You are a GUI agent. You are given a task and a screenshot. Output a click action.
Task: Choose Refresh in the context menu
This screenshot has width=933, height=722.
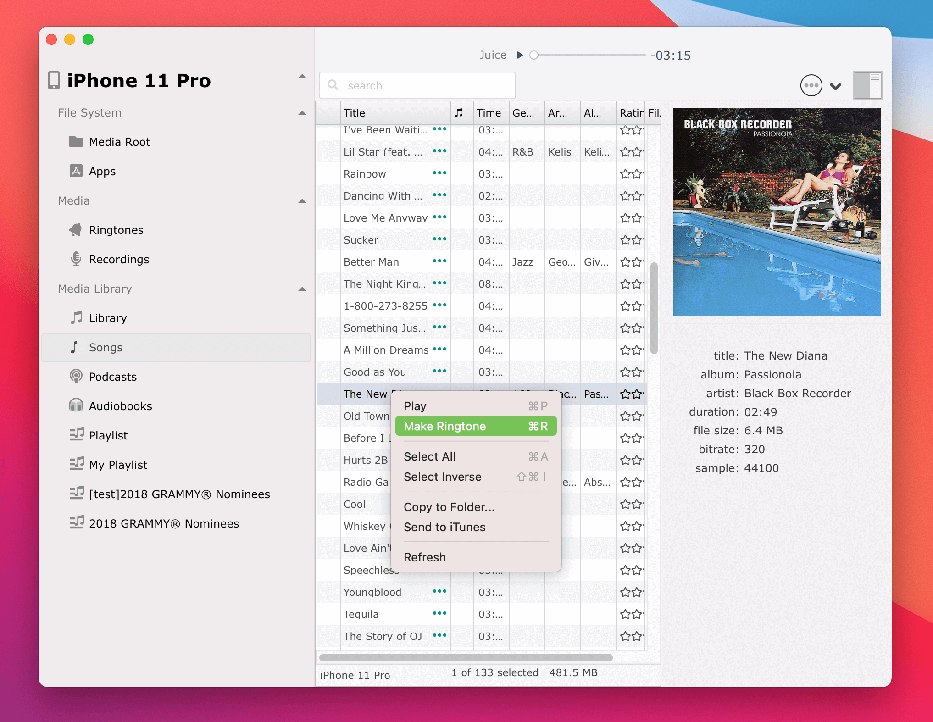pyautogui.click(x=476, y=557)
